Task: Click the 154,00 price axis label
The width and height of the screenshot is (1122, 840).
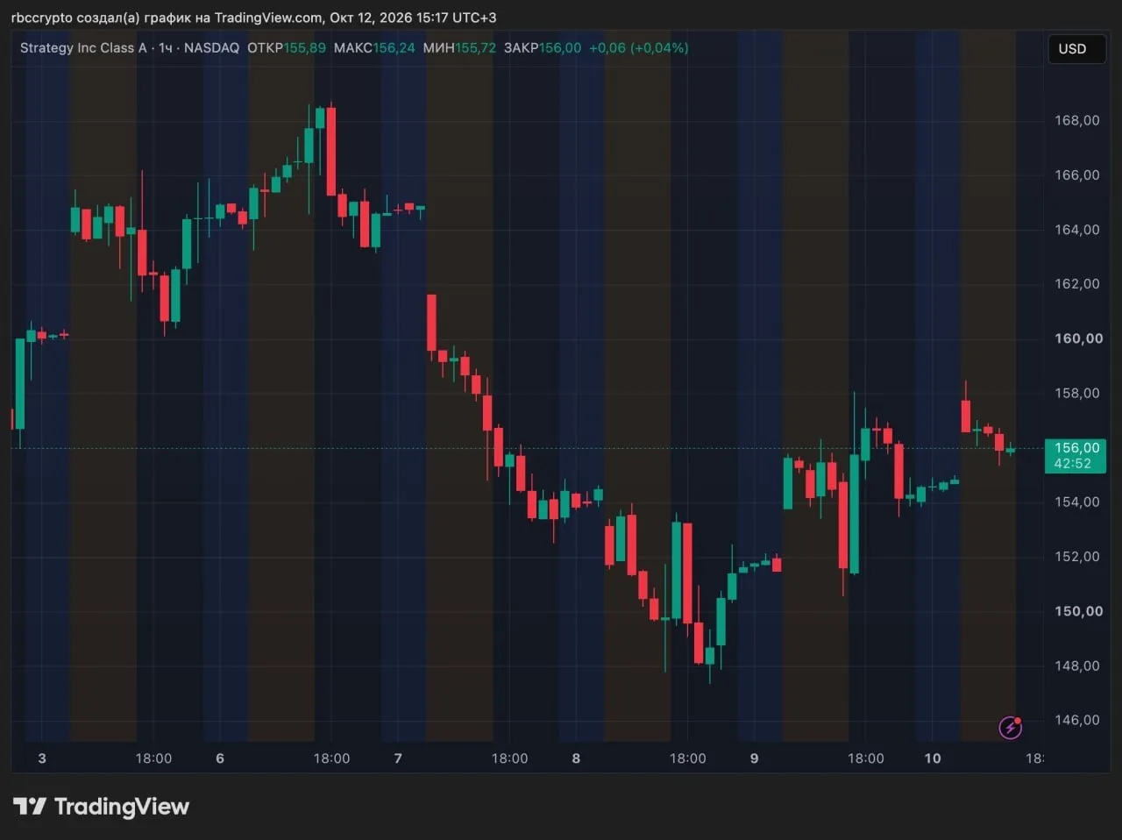Action: [x=1077, y=502]
